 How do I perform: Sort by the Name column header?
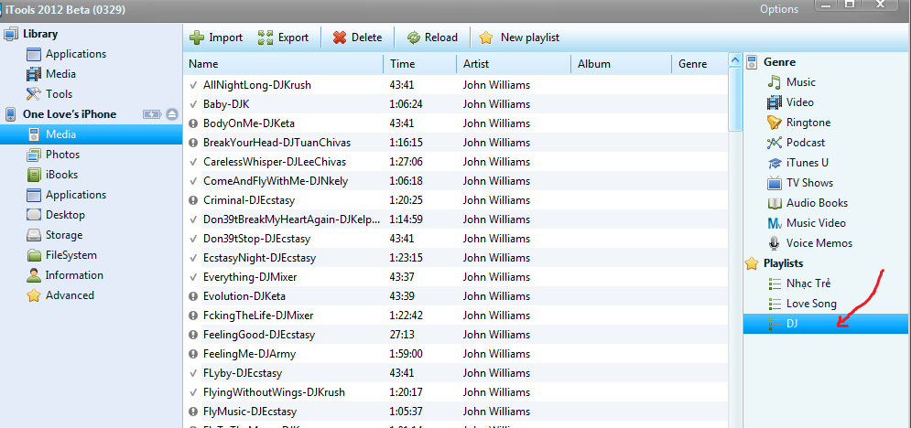pos(284,64)
